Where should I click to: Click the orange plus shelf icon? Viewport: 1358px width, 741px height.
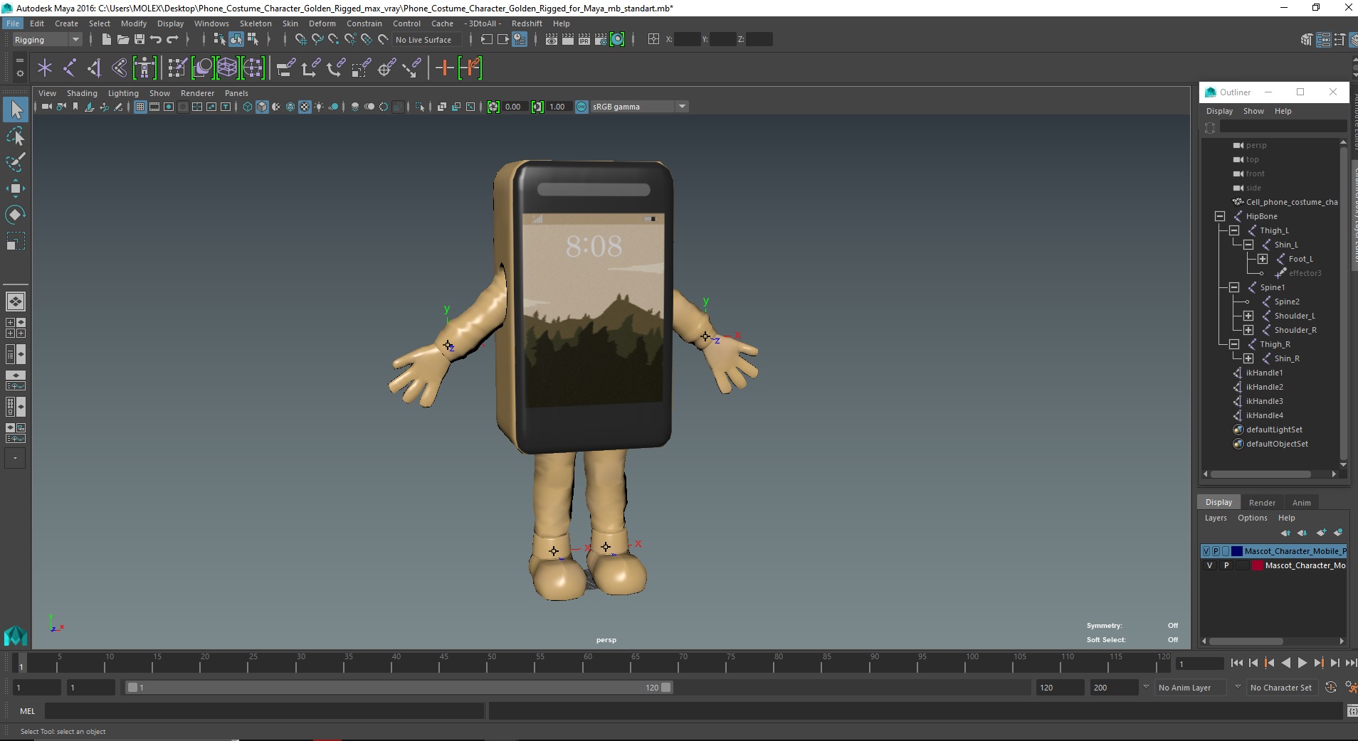(x=444, y=68)
